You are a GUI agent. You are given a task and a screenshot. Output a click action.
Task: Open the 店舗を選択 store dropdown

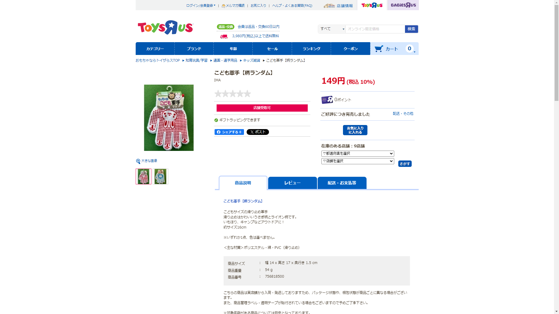[358, 161]
